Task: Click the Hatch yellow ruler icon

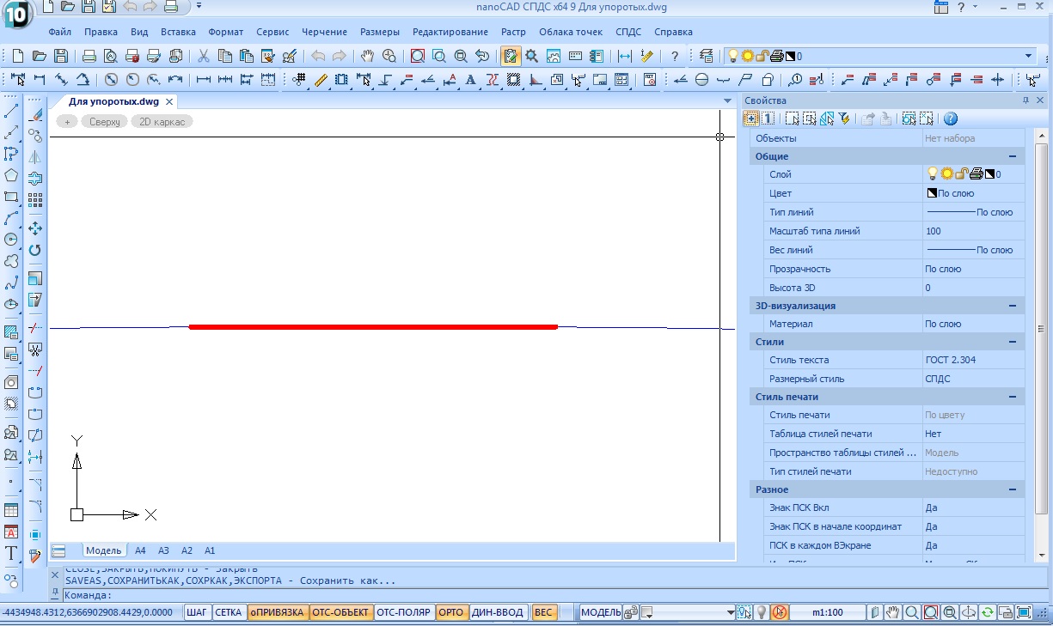Action: tap(321, 80)
